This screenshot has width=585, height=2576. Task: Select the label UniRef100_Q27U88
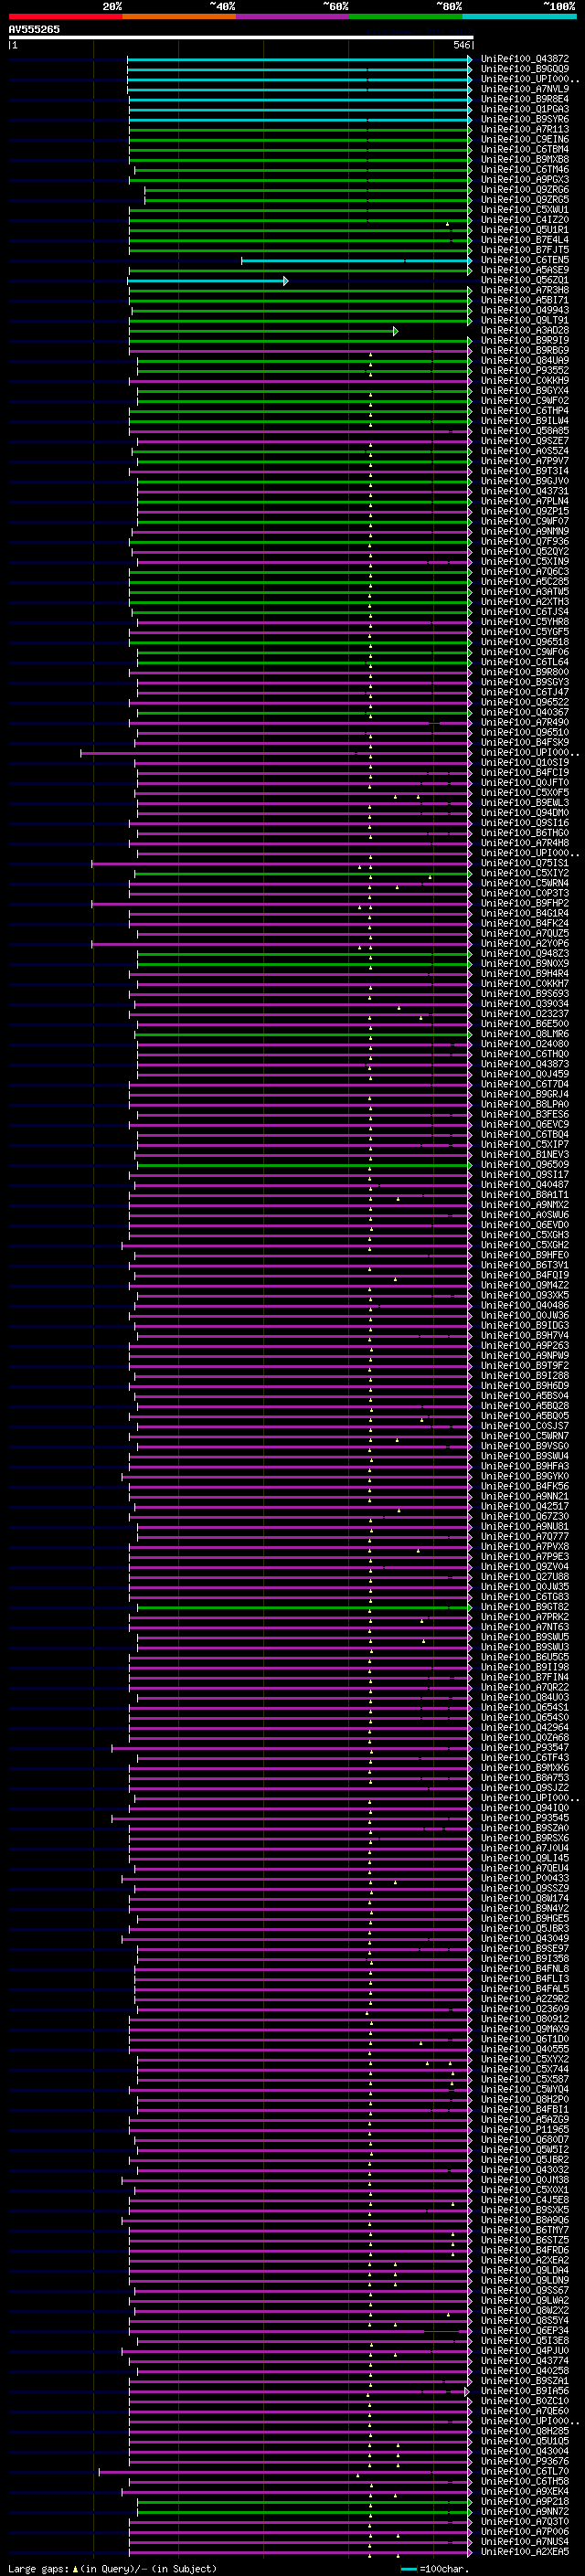(x=525, y=1577)
